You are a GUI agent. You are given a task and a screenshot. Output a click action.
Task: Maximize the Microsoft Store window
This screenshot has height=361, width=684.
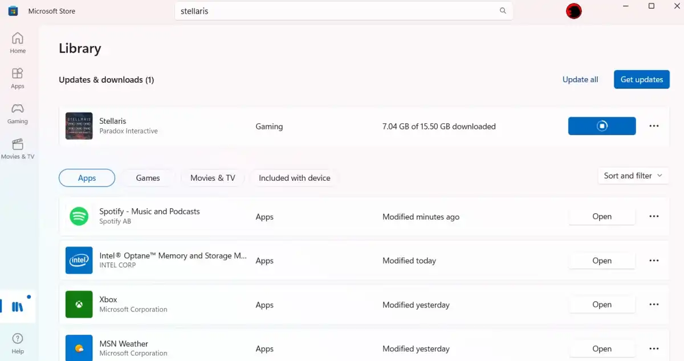pyautogui.click(x=652, y=6)
